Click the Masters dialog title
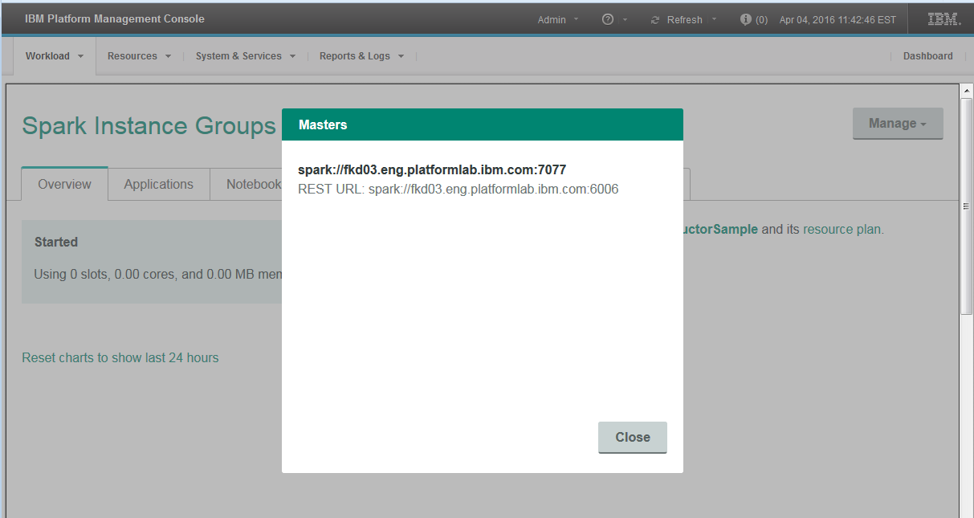The height and width of the screenshot is (518, 974). pos(323,124)
